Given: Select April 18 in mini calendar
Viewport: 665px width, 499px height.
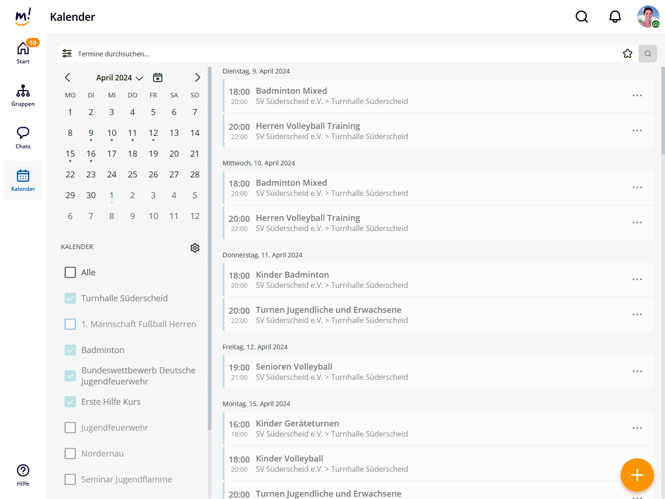Looking at the screenshot, I should coord(133,154).
